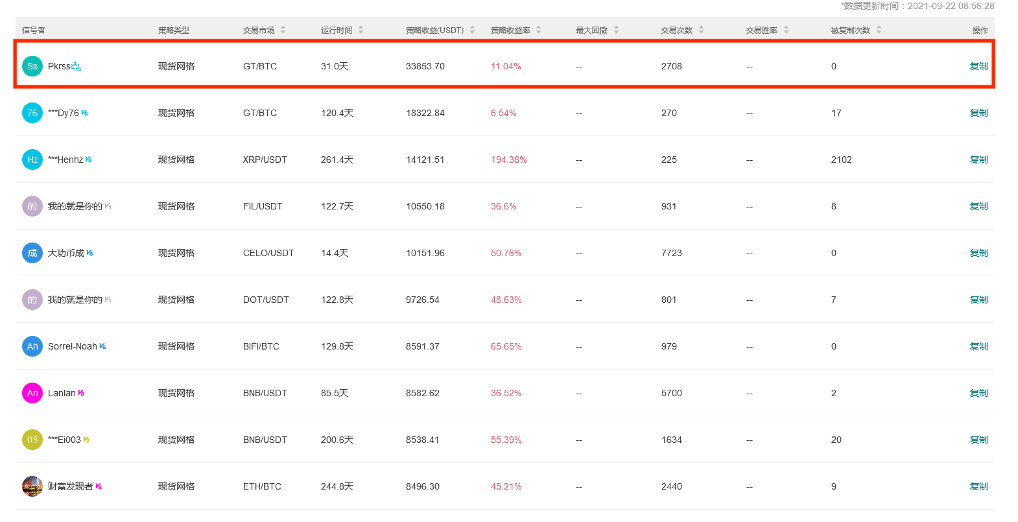Click the 76 avatar of ***Dy76

click(x=32, y=113)
